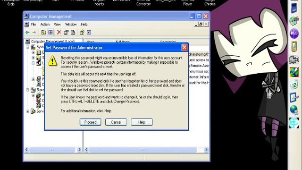
Task: Select the Device Manager icon in tree
Action: point(39,84)
